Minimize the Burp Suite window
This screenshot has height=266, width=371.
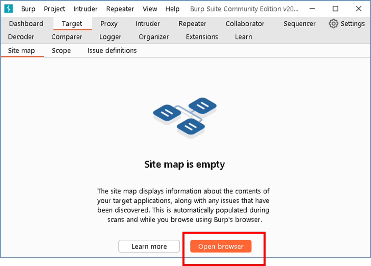312,9
